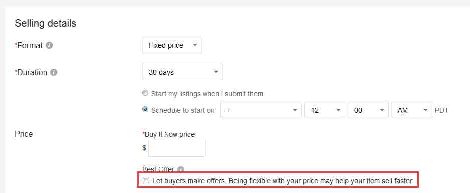Open the Fixed price format dropdown
The width and height of the screenshot is (470, 193).
(172, 45)
